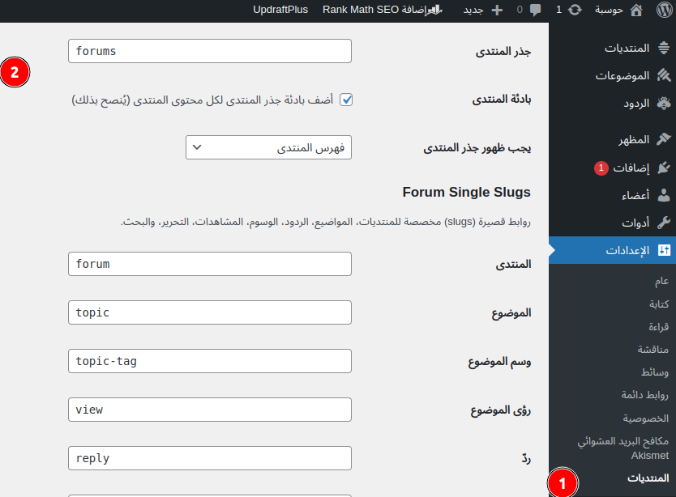676x497 pixels.
Task: Click the home icon next to the site name
Action: pyautogui.click(x=635, y=11)
